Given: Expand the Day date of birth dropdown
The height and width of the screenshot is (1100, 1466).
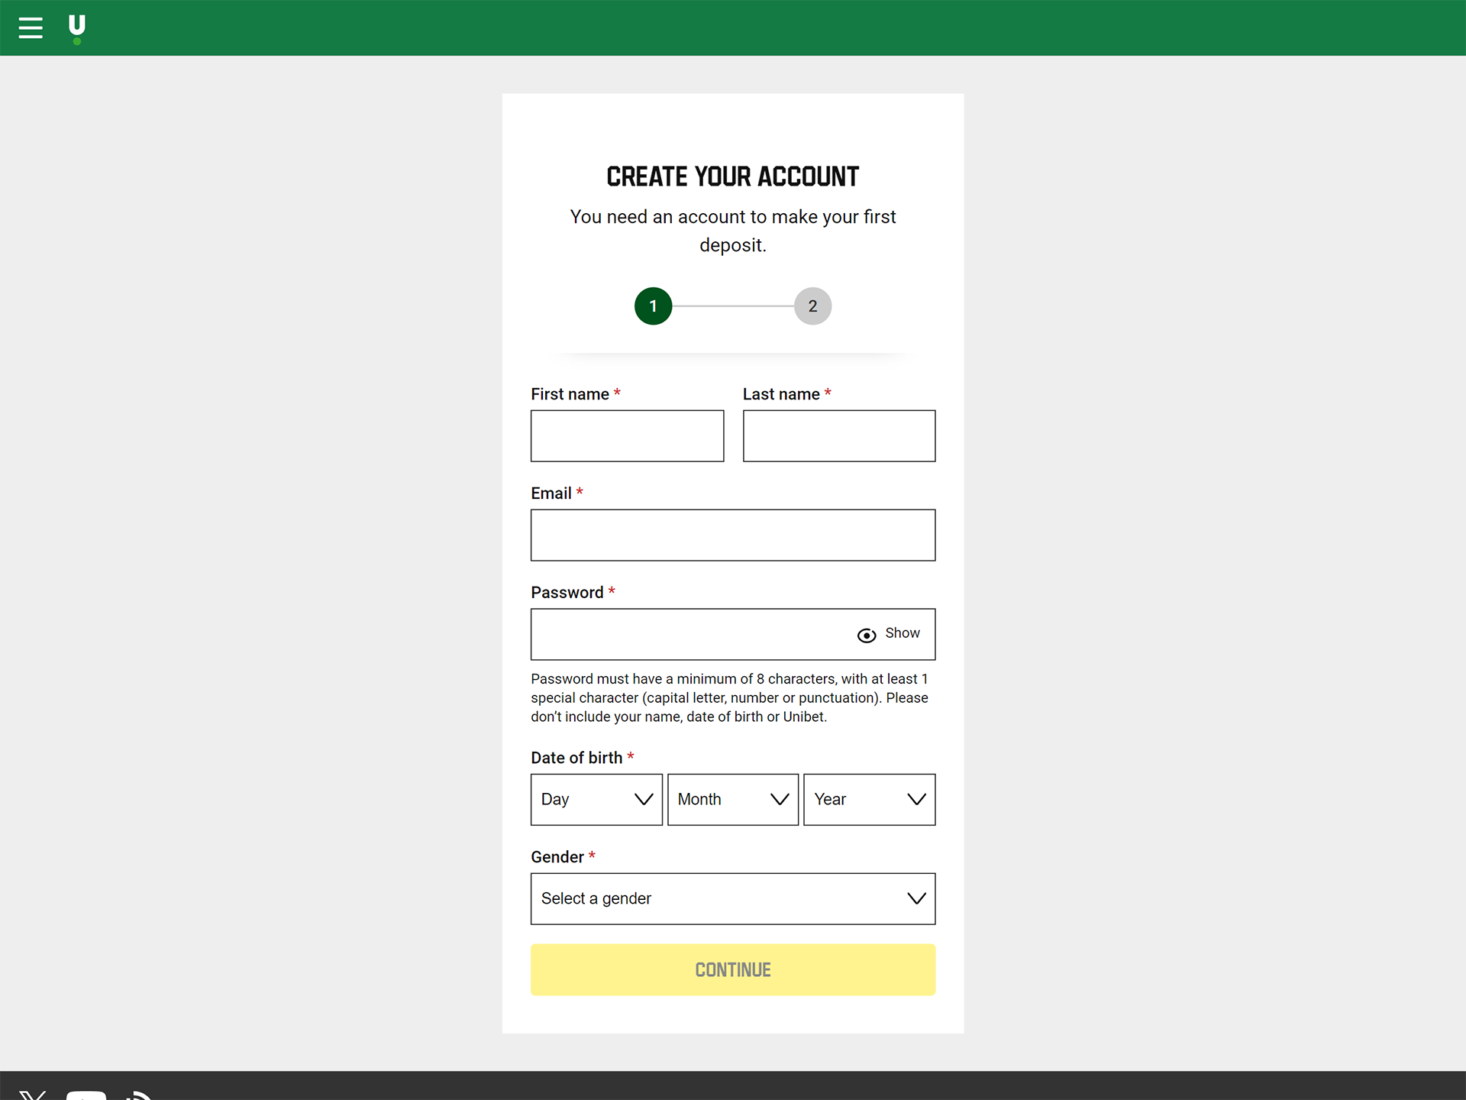Looking at the screenshot, I should click(x=596, y=798).
